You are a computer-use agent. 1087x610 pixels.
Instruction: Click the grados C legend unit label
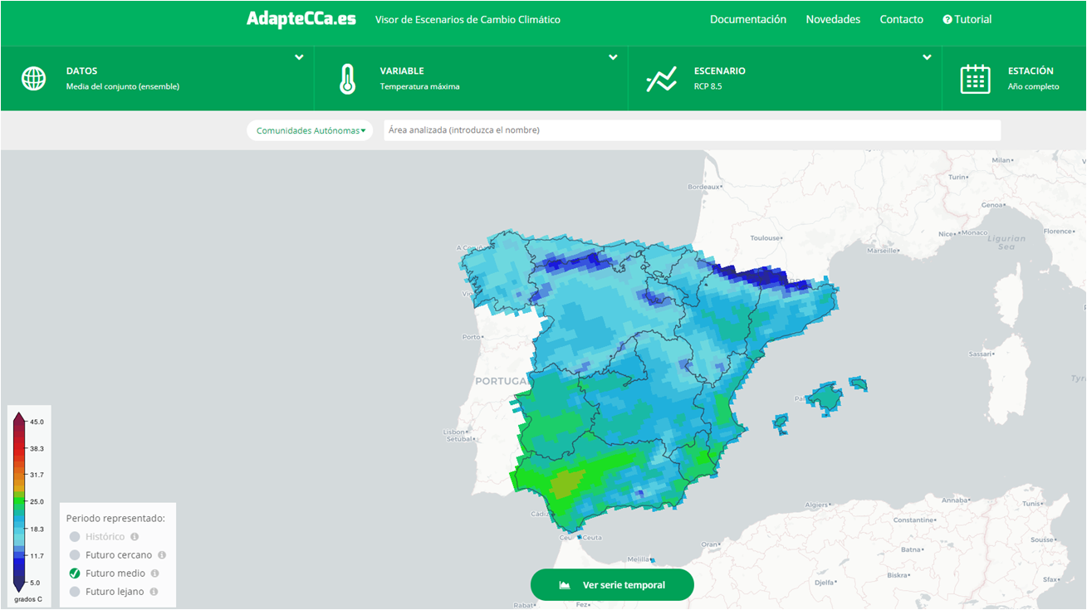pos(27,599)
